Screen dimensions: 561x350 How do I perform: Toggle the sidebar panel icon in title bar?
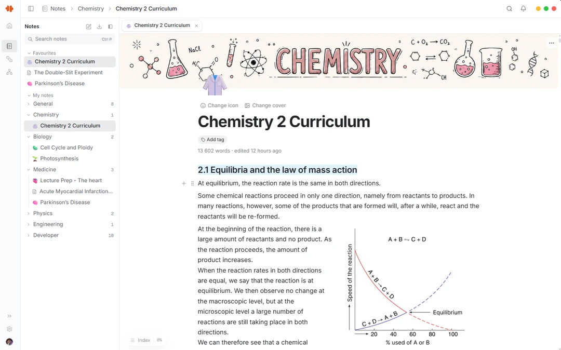click(31, 9)
